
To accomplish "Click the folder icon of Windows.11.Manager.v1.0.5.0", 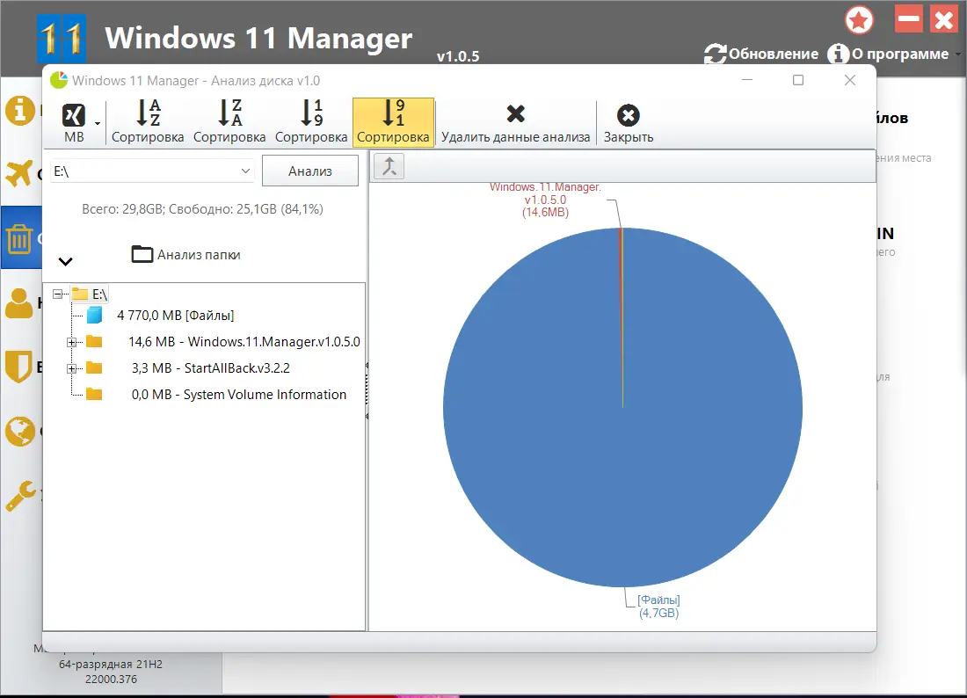I will [94, 342].
